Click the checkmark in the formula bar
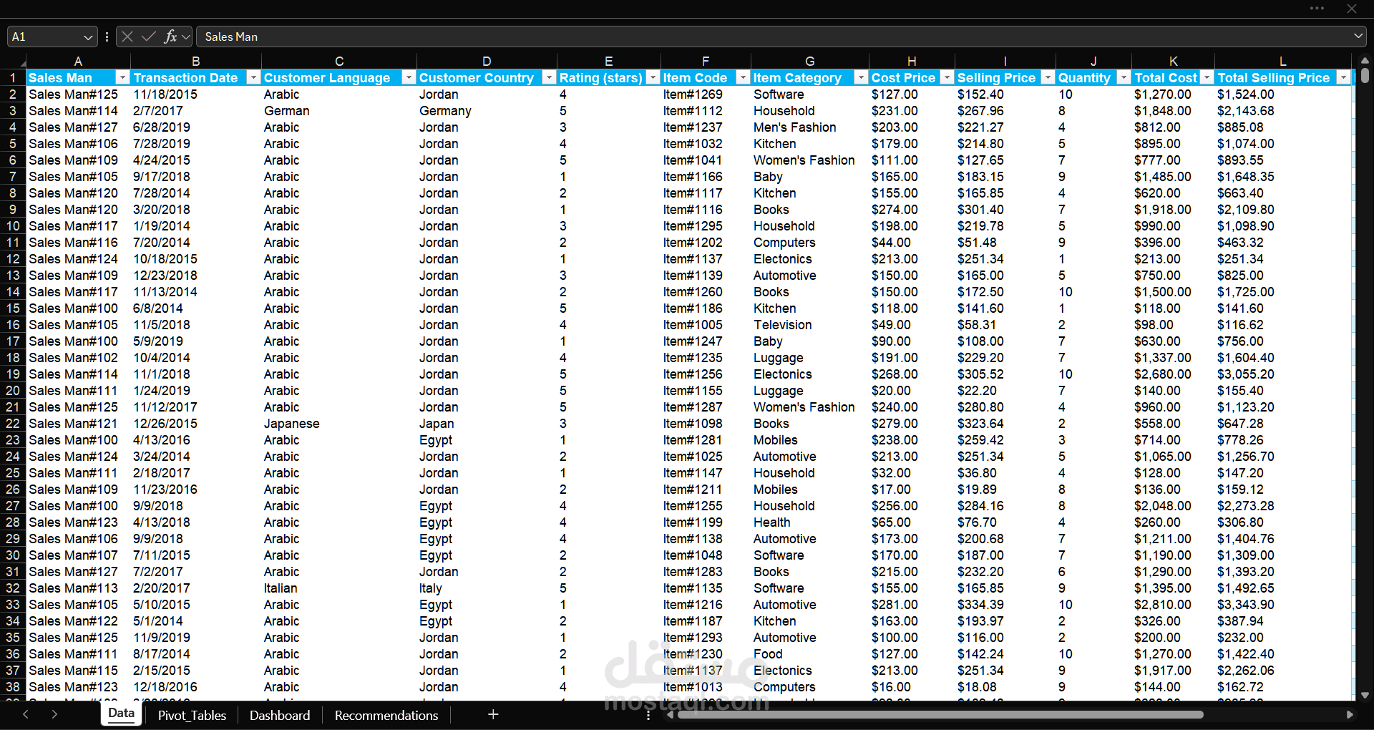The height and width of the screenshot is (730, 1374). tap(149, 36)
